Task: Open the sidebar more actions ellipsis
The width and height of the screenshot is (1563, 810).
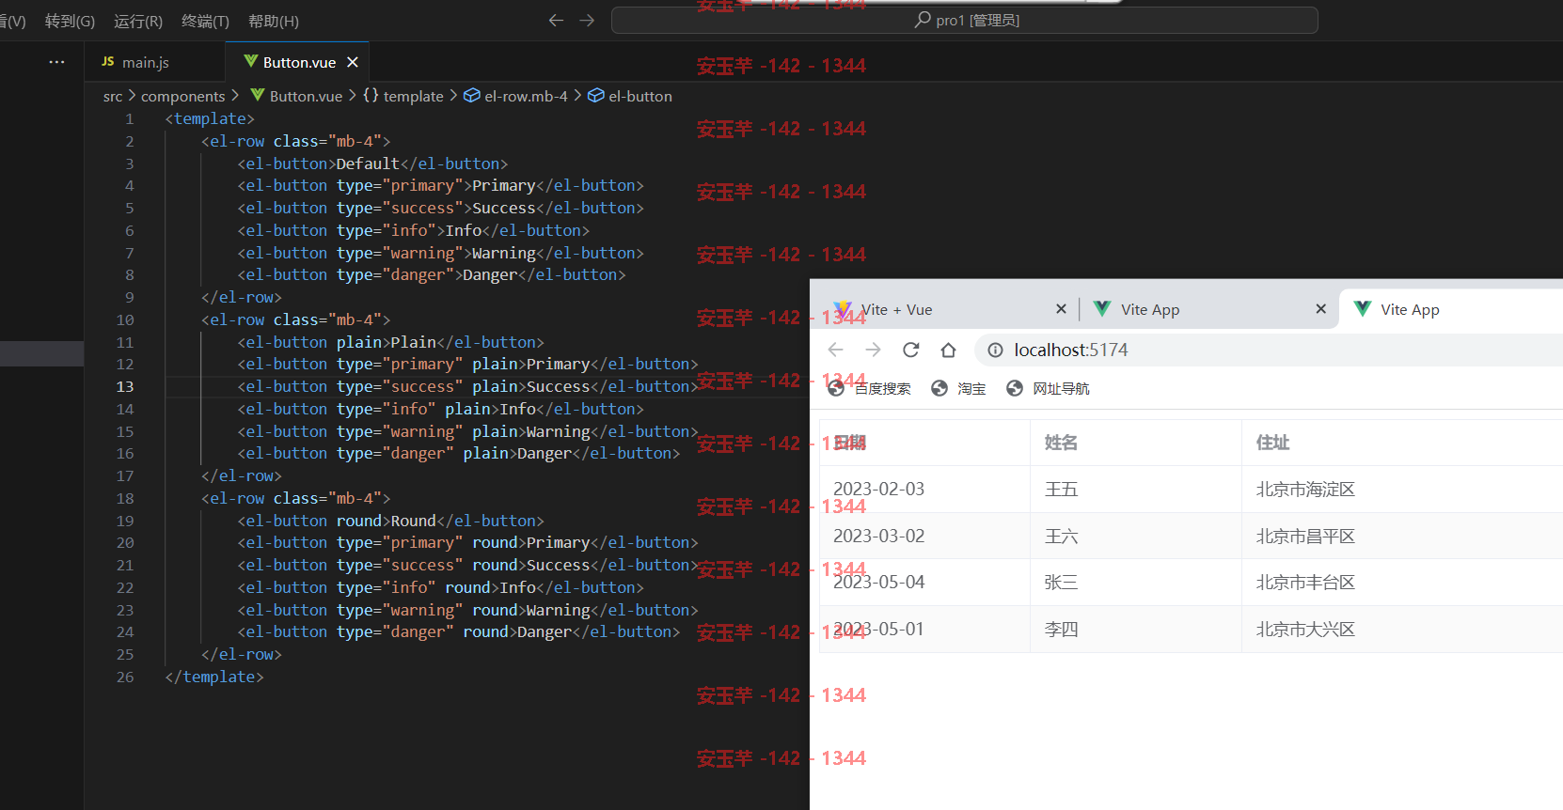Action: point(56,62)
